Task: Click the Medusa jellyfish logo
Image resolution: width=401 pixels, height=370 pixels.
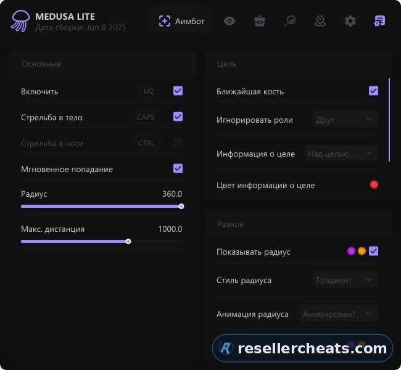Action: 20,21
